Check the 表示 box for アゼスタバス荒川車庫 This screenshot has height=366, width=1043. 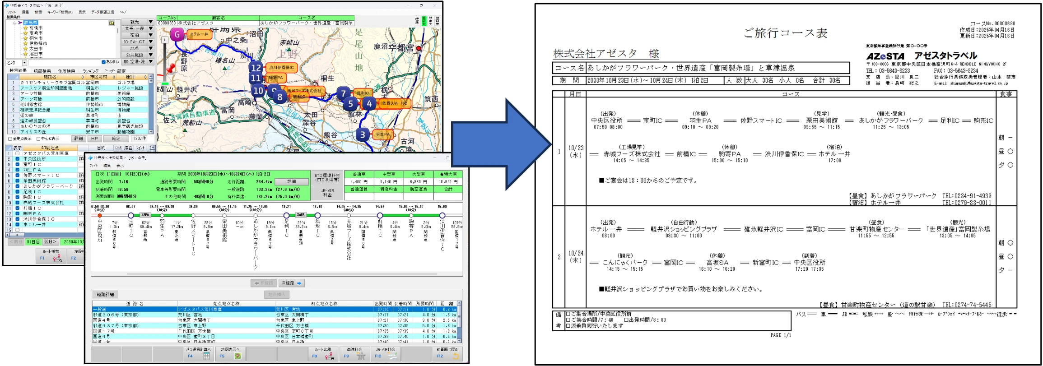point(17,153)
